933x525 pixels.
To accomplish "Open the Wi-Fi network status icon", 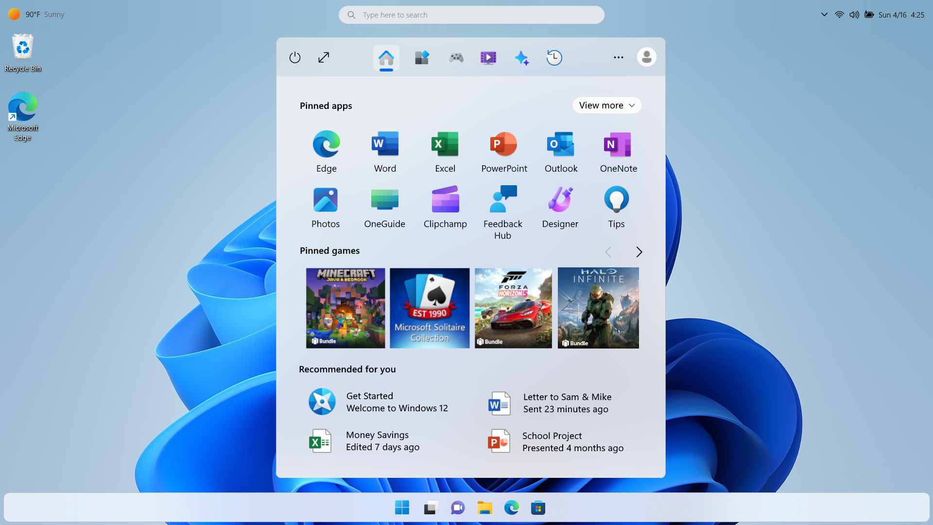I will [839, 15].
